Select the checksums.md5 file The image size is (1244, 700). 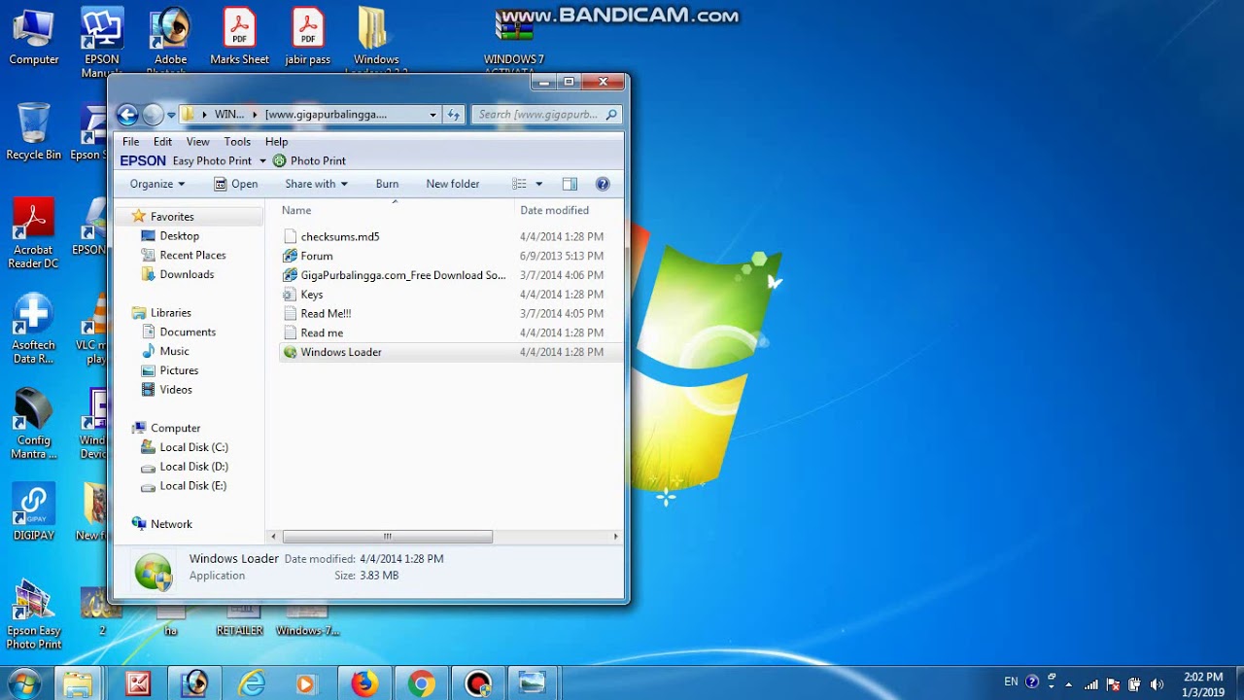coord(340,236)
